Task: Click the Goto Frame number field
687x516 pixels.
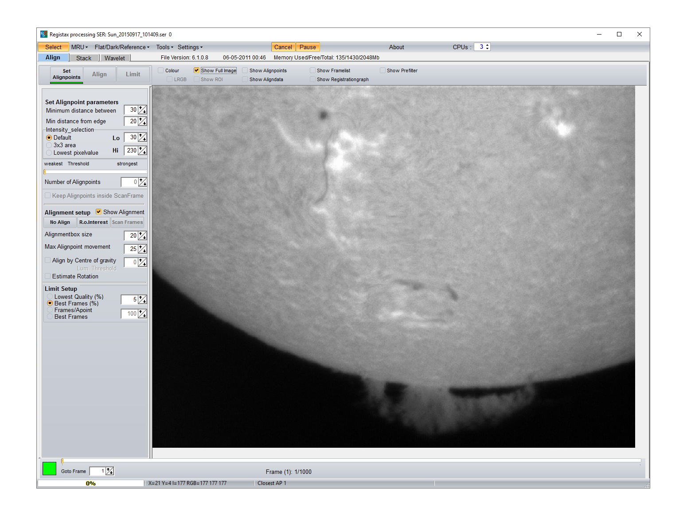Action: click(x=98, y=471)
